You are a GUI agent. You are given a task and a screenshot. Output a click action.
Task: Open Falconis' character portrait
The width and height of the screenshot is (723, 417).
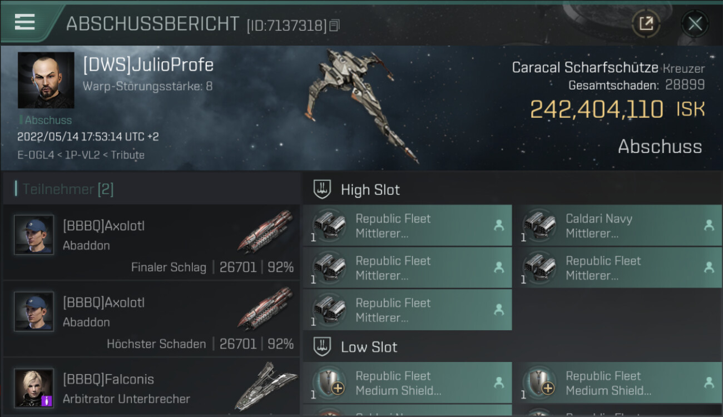coord(34,388)
